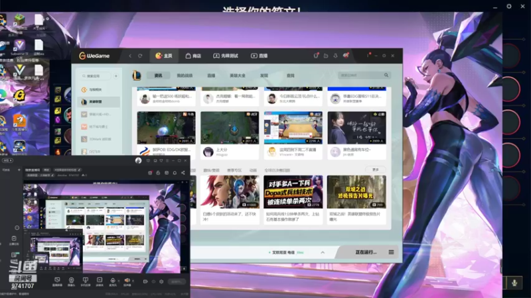
Task: Select the 动画 video category
Action: 253,170
